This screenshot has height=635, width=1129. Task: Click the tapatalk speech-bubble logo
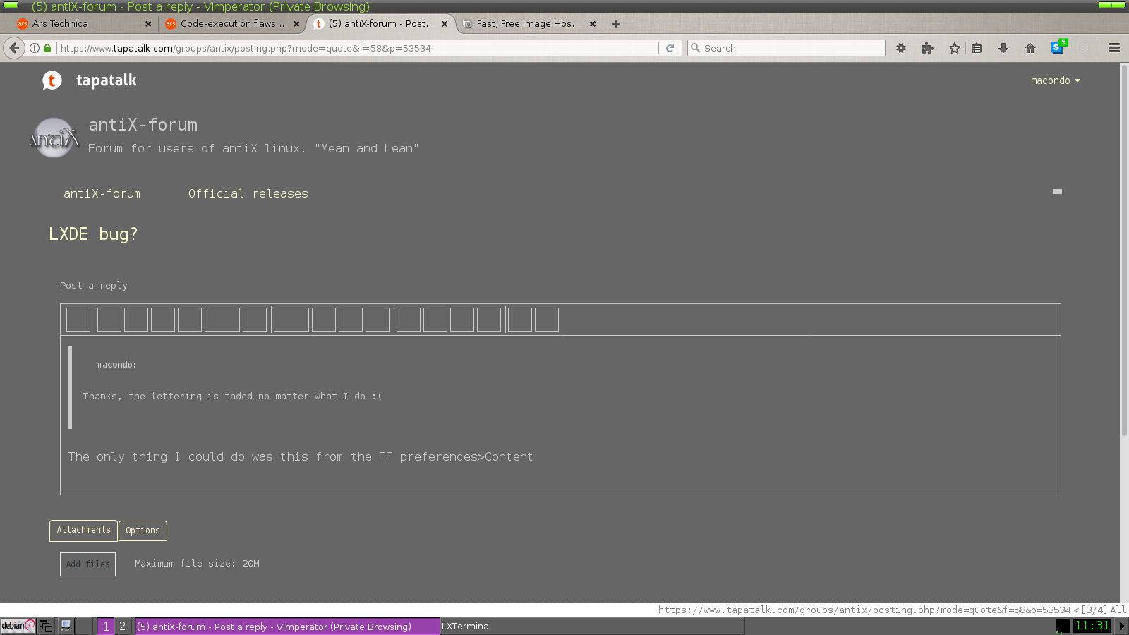(x=52, y=80)
